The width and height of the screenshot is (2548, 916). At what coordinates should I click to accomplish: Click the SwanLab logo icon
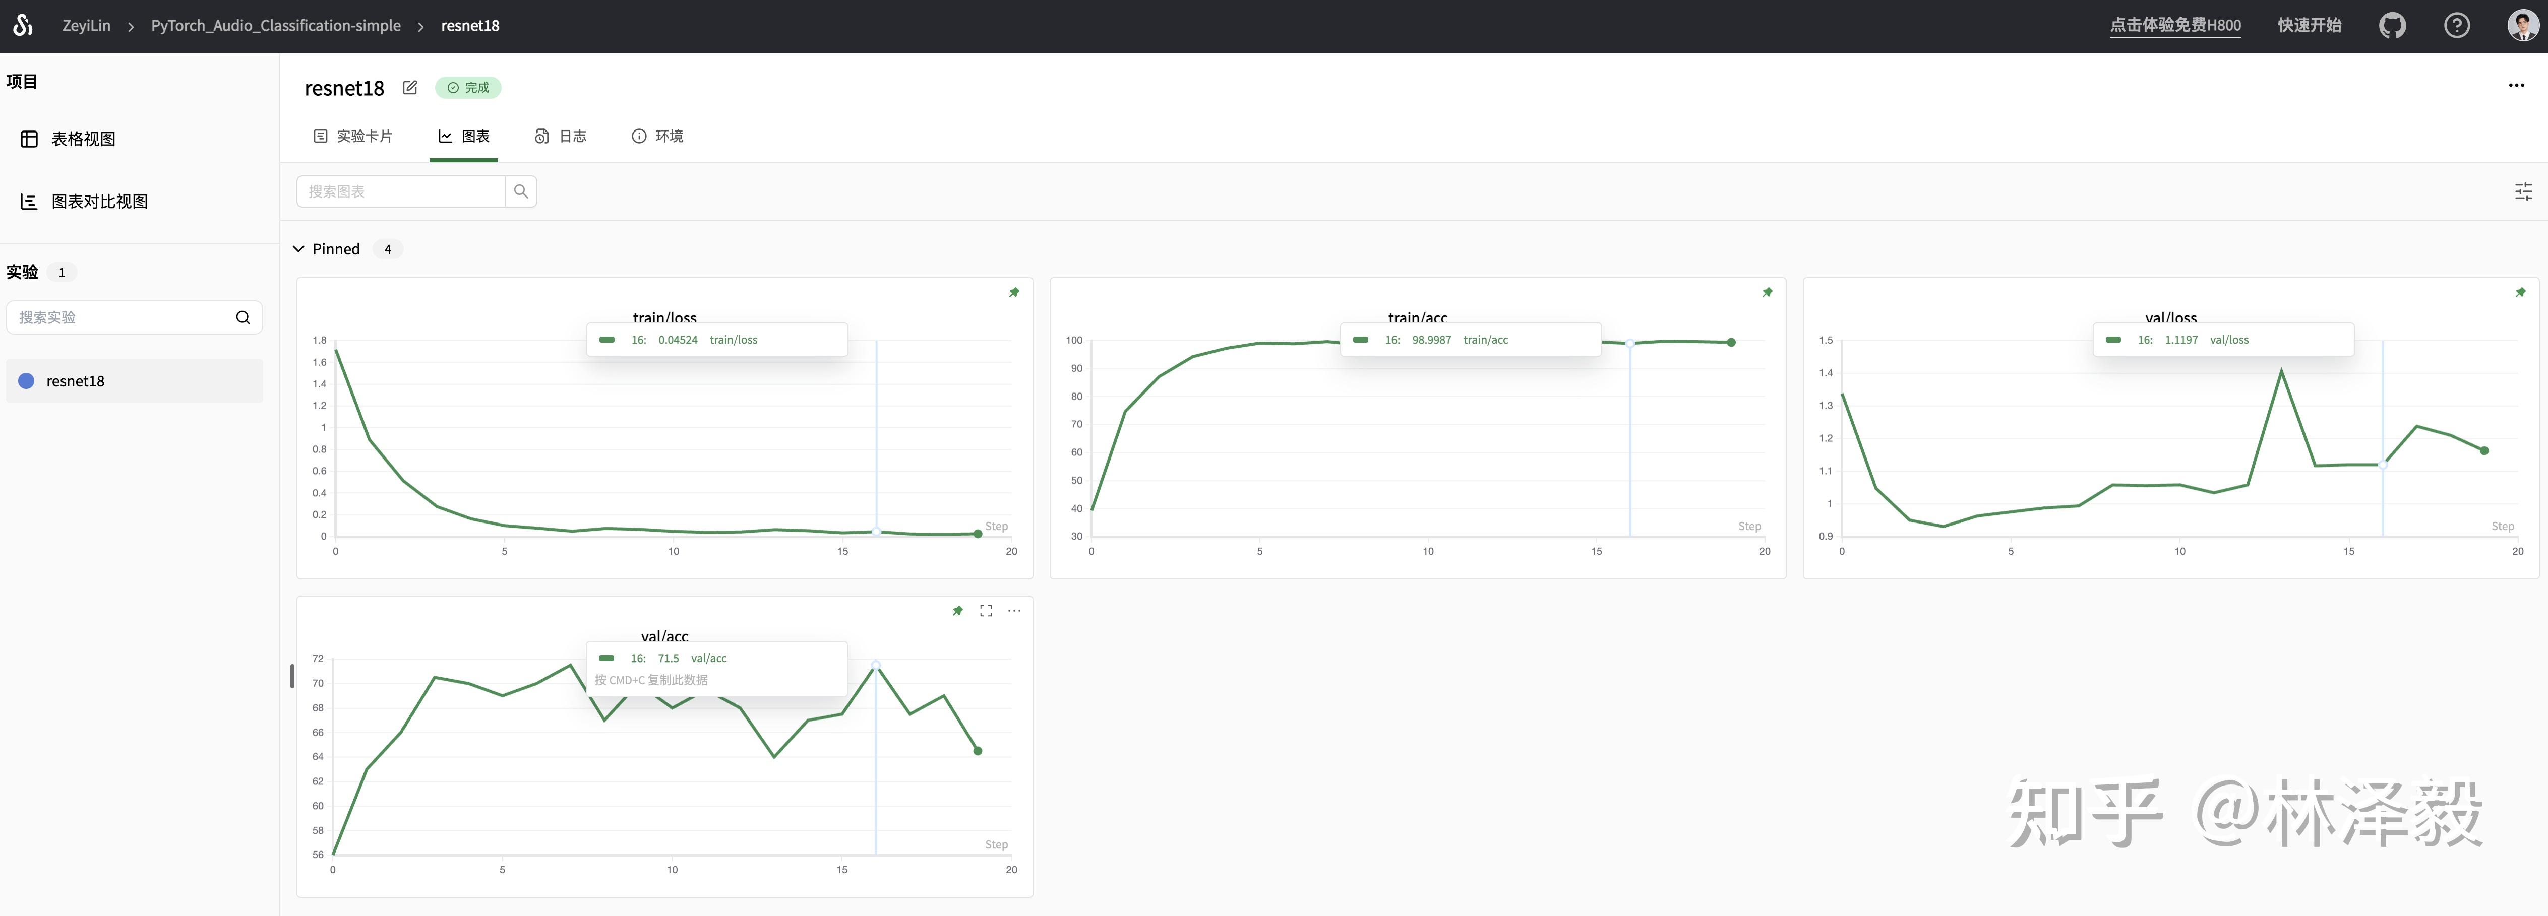[x=23, y=25]
